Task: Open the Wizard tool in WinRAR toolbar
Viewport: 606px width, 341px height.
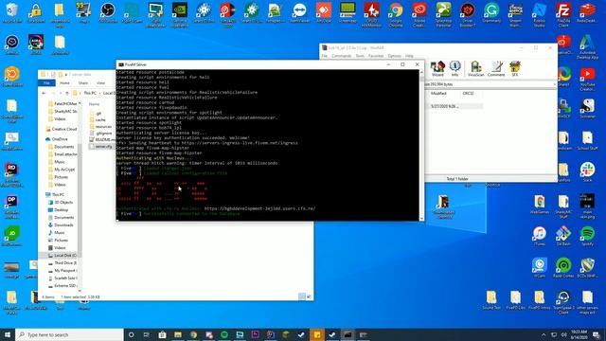Action: pyautogui.click(x=437, y=69)
